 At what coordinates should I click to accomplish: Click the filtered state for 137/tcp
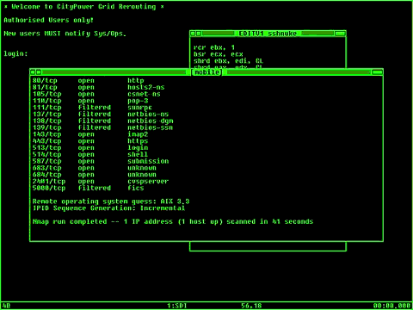[95, 115]
